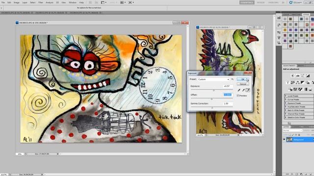The height and width of the screenshot is (176, 314).
Task: Add a Color Balance adjustment
Action: [x=298, y=83]
